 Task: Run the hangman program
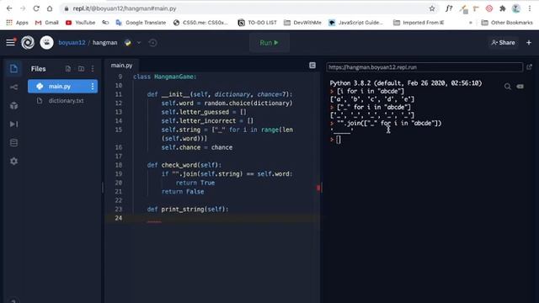point(269,43)
